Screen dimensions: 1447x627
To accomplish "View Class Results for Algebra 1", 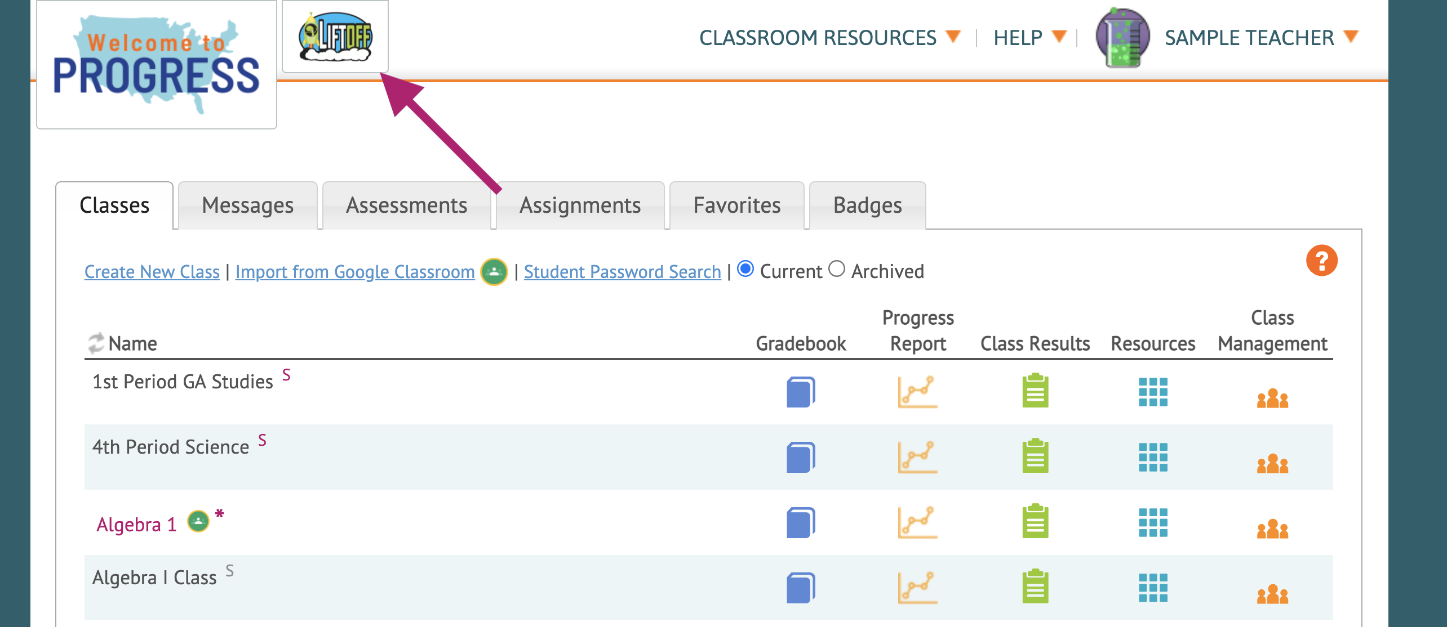I will 1035,522.
